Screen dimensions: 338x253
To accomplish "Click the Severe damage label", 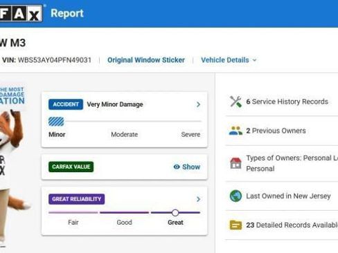I will (190, 135).
